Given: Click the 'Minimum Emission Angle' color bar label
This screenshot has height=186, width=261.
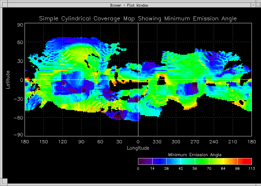Looking at the screenshot, I should [195, 155].
